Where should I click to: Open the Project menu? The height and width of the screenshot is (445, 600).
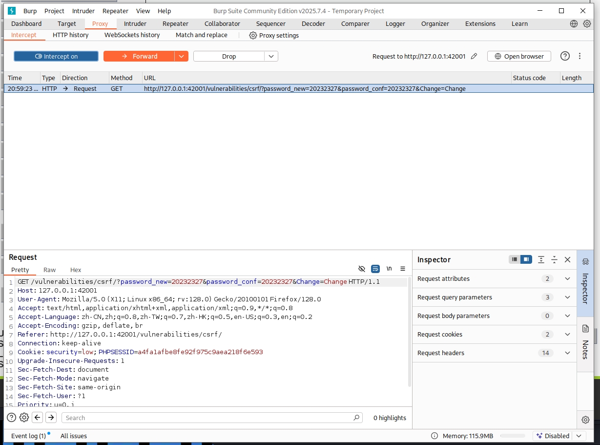(54, 11)
